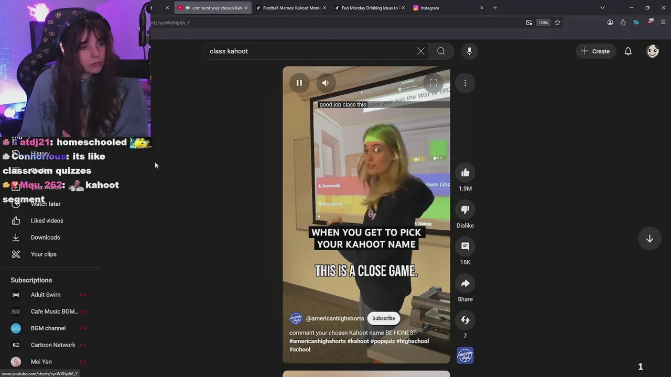Pause the playing Short video
This screenshot has width=671, height=377.
(x=299, y=83)
